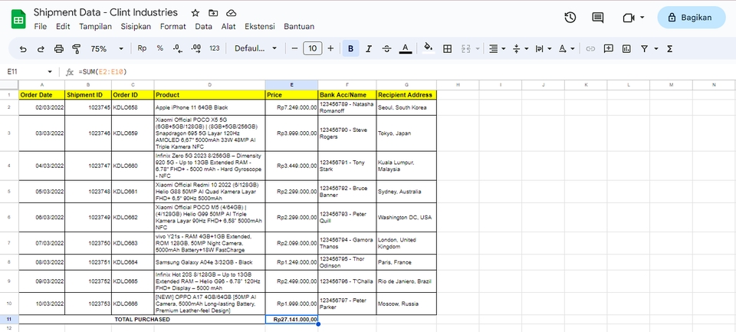Expand the text rotation dropdown
Viewport: 736px width, 332px height.
point(572,49)
